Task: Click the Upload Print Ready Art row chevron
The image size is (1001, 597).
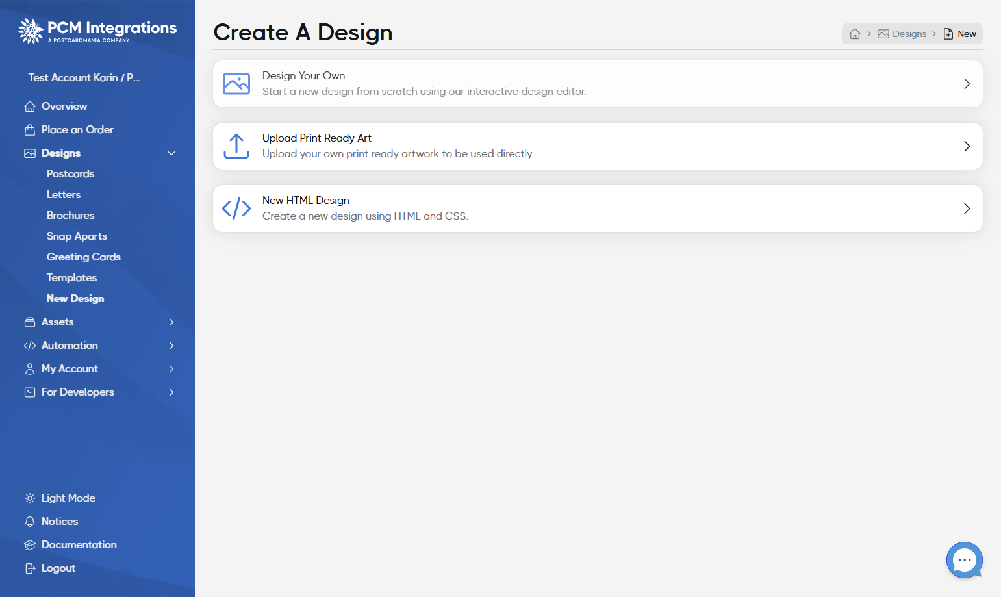Action: 967,146
